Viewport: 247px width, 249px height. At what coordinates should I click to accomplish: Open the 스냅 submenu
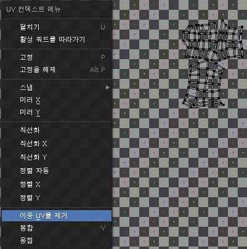click(57, 88)
